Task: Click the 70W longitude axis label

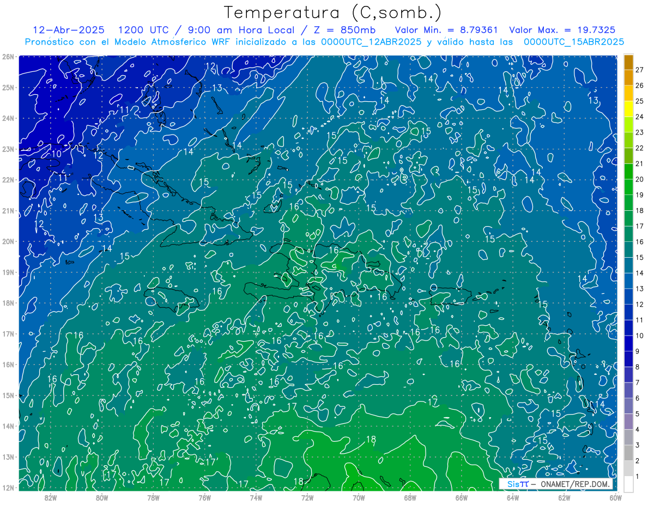Action: (359, 497)
